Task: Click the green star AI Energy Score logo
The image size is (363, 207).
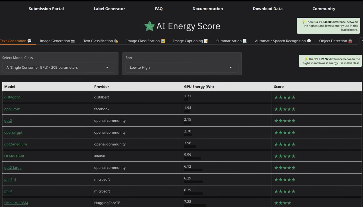Action: [x=150, y=26]
